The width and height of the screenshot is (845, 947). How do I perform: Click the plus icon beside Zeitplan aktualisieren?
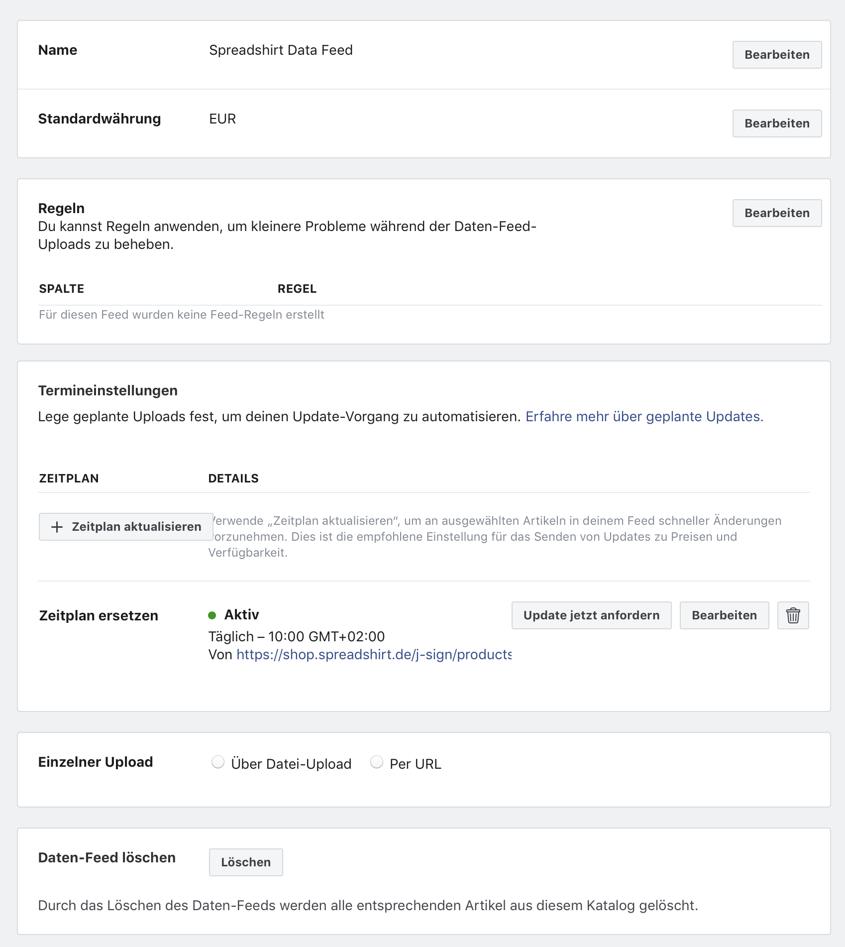57,527
